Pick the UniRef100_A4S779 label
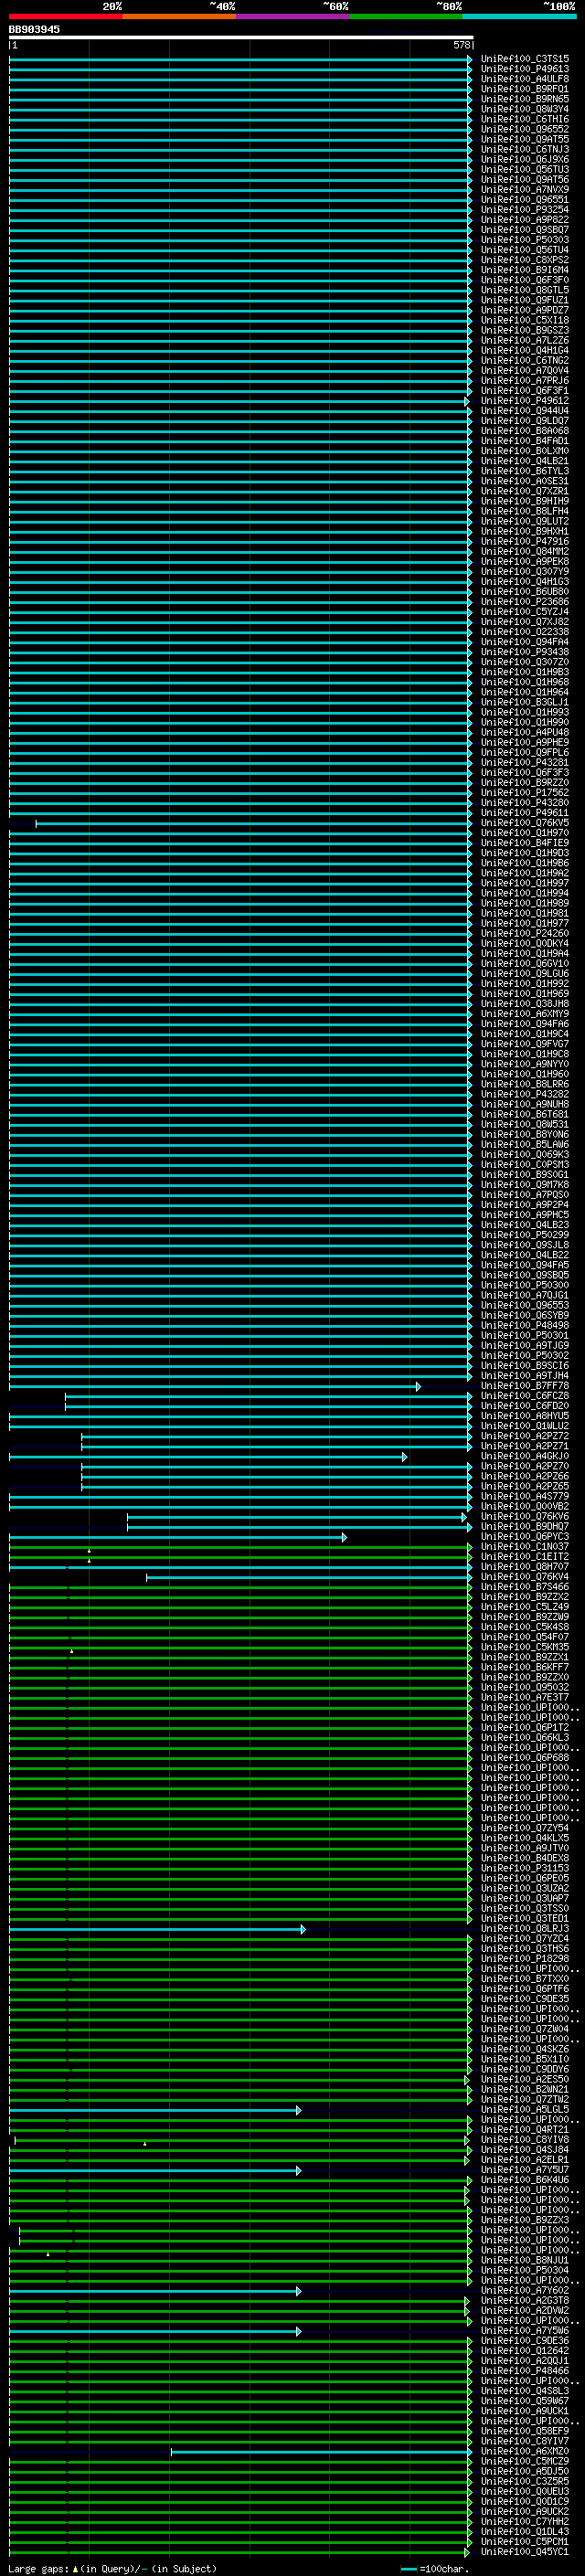Image resolution: width=585 pixels, height=2576 pixels. (x=525, y=1497)
